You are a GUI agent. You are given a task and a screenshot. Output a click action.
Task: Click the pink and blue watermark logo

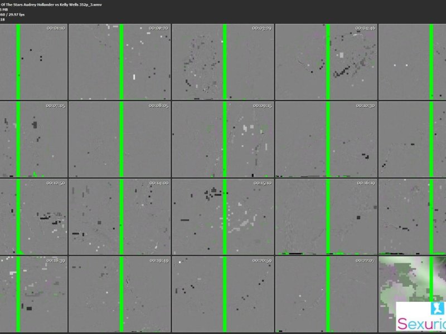coord(421,317)
